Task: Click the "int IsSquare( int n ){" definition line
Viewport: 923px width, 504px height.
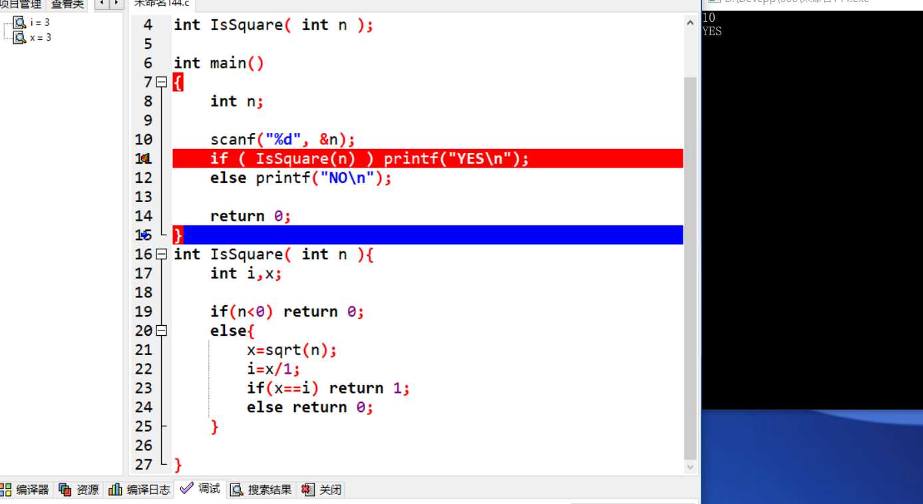Action: click(274, 255)
